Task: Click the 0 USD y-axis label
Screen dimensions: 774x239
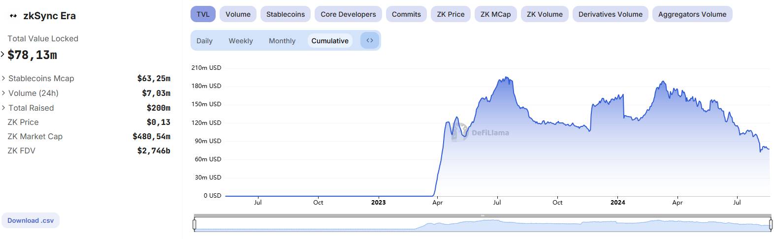Action: (x=213, y=195)
